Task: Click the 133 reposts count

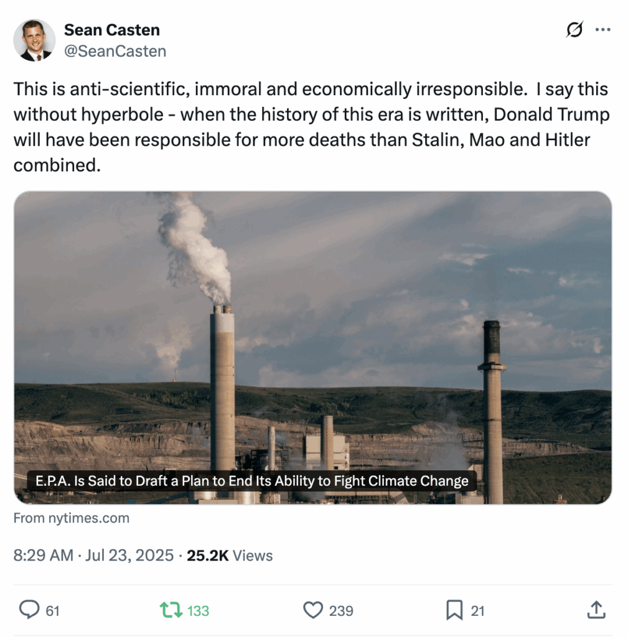Action: click(x=198, y=611)
